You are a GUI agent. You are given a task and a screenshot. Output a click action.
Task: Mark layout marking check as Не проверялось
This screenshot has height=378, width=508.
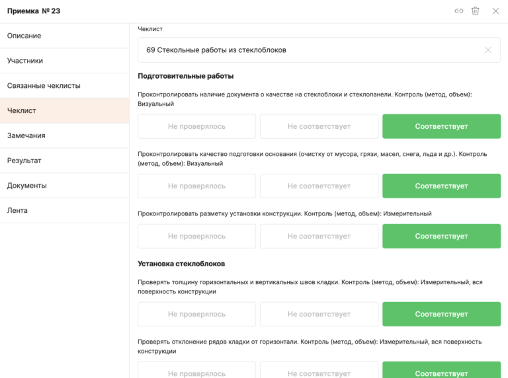196,236
